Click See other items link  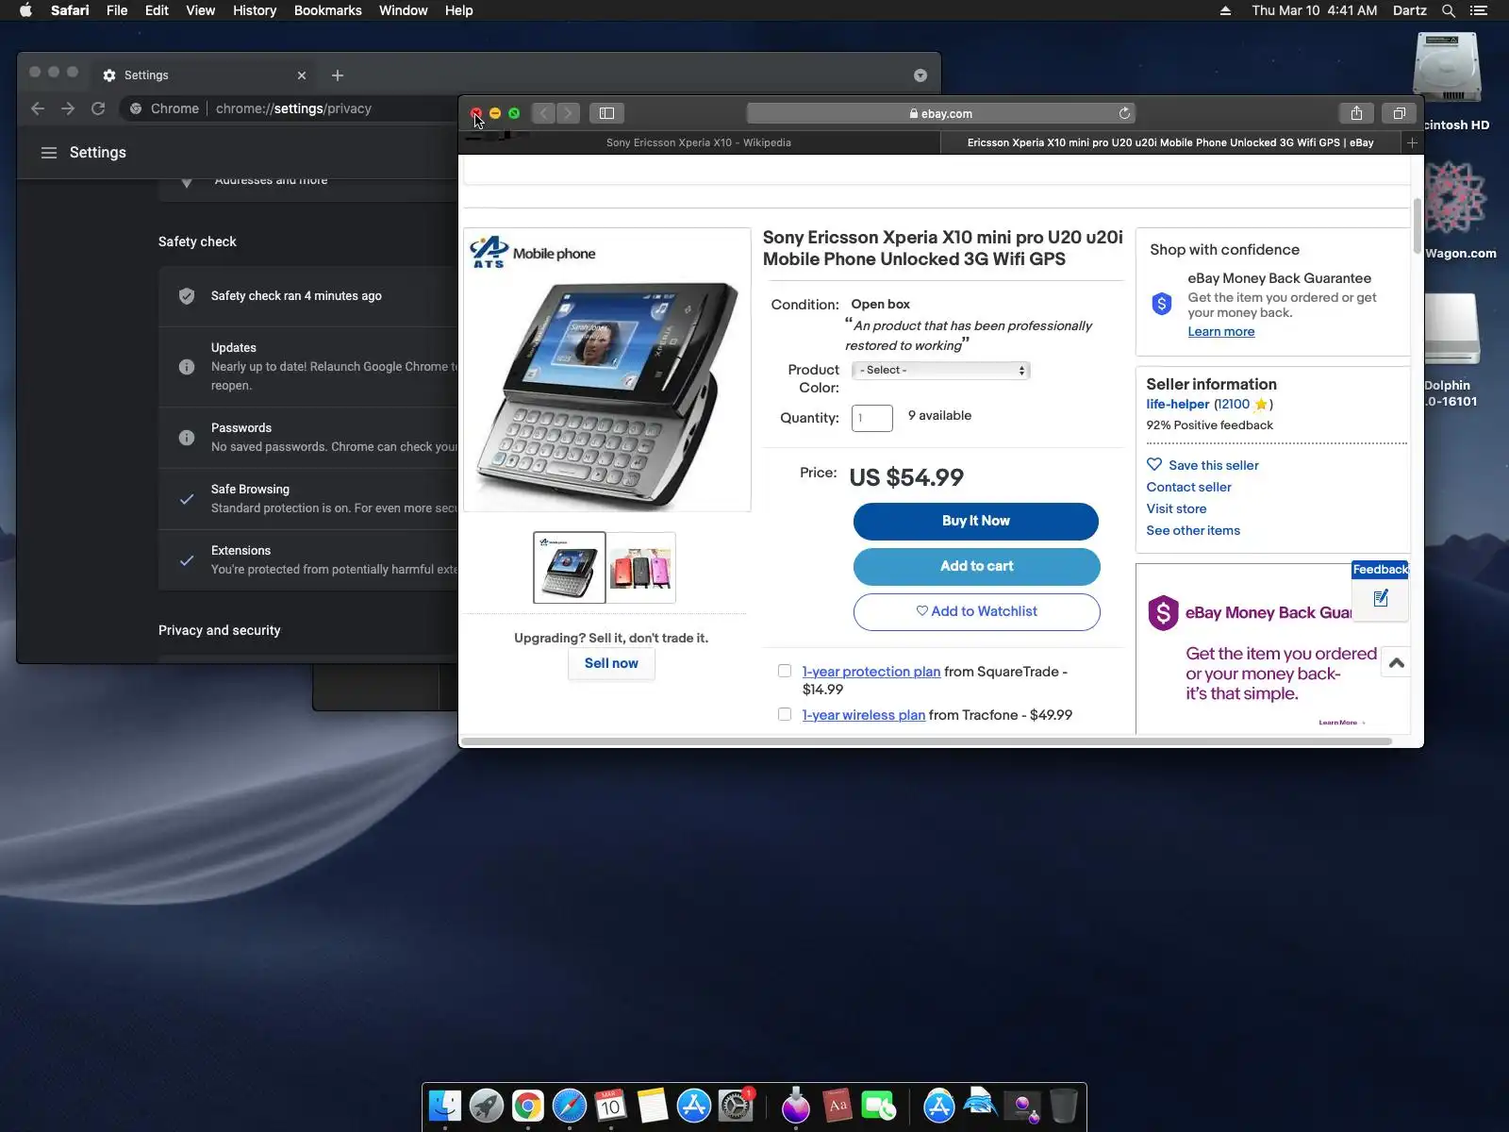click(1193, 530)
